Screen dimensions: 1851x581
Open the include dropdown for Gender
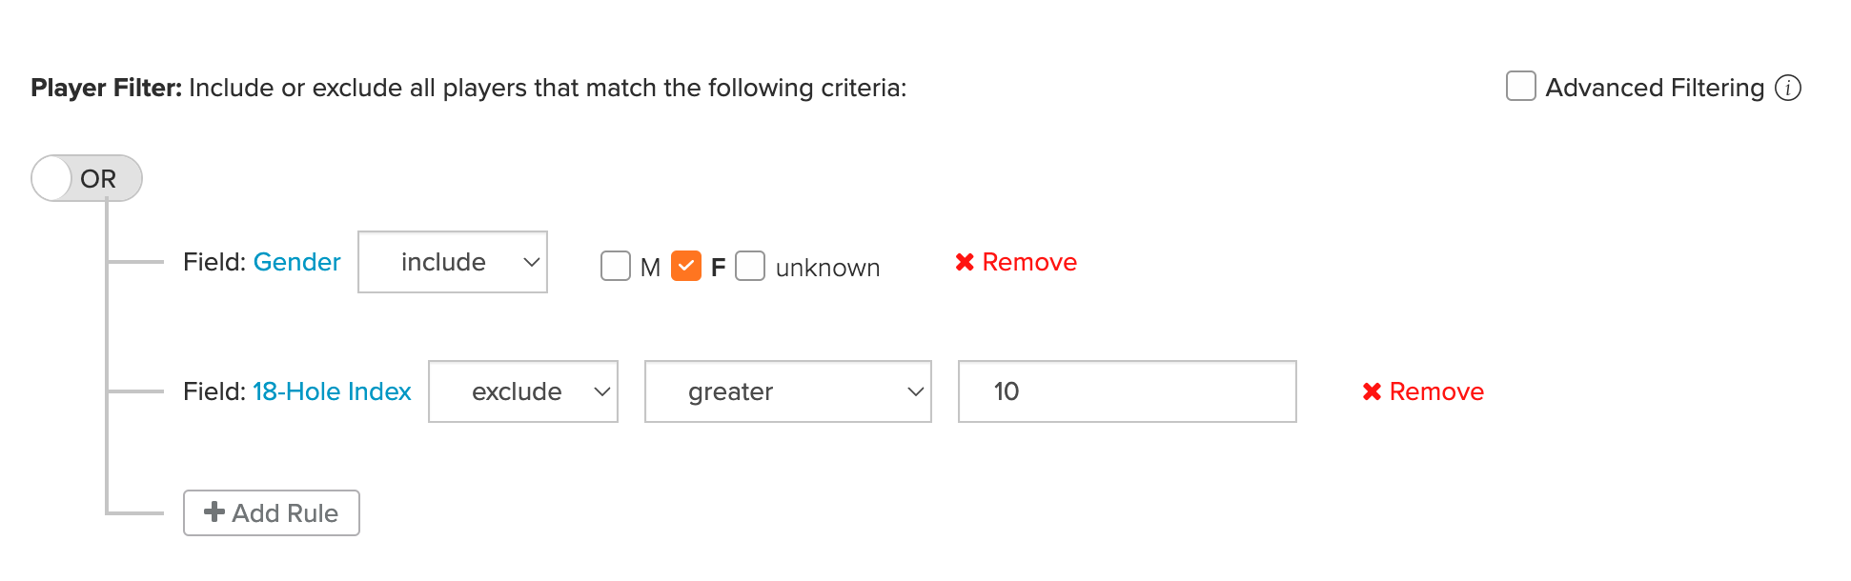tap(453, 262)
